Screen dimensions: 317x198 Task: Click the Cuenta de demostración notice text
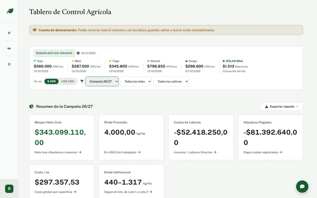pyautogui.click(x=126, y=30)
